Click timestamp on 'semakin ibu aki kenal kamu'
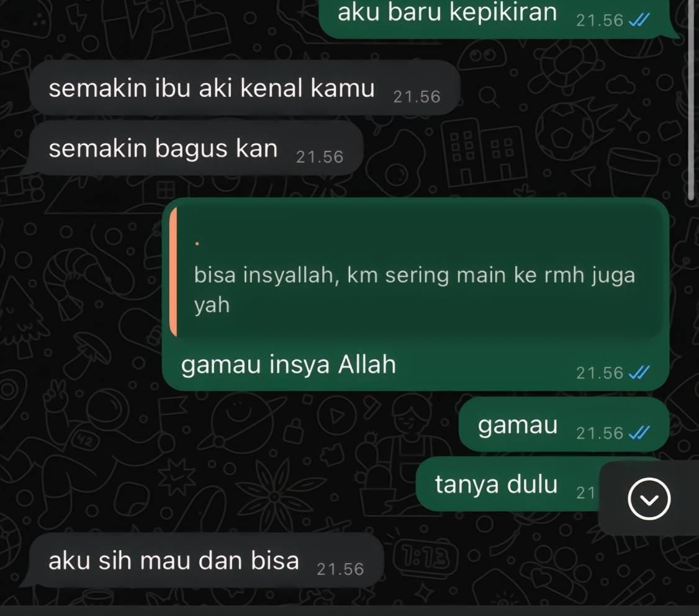699x616 pixels. pos(417,97)
